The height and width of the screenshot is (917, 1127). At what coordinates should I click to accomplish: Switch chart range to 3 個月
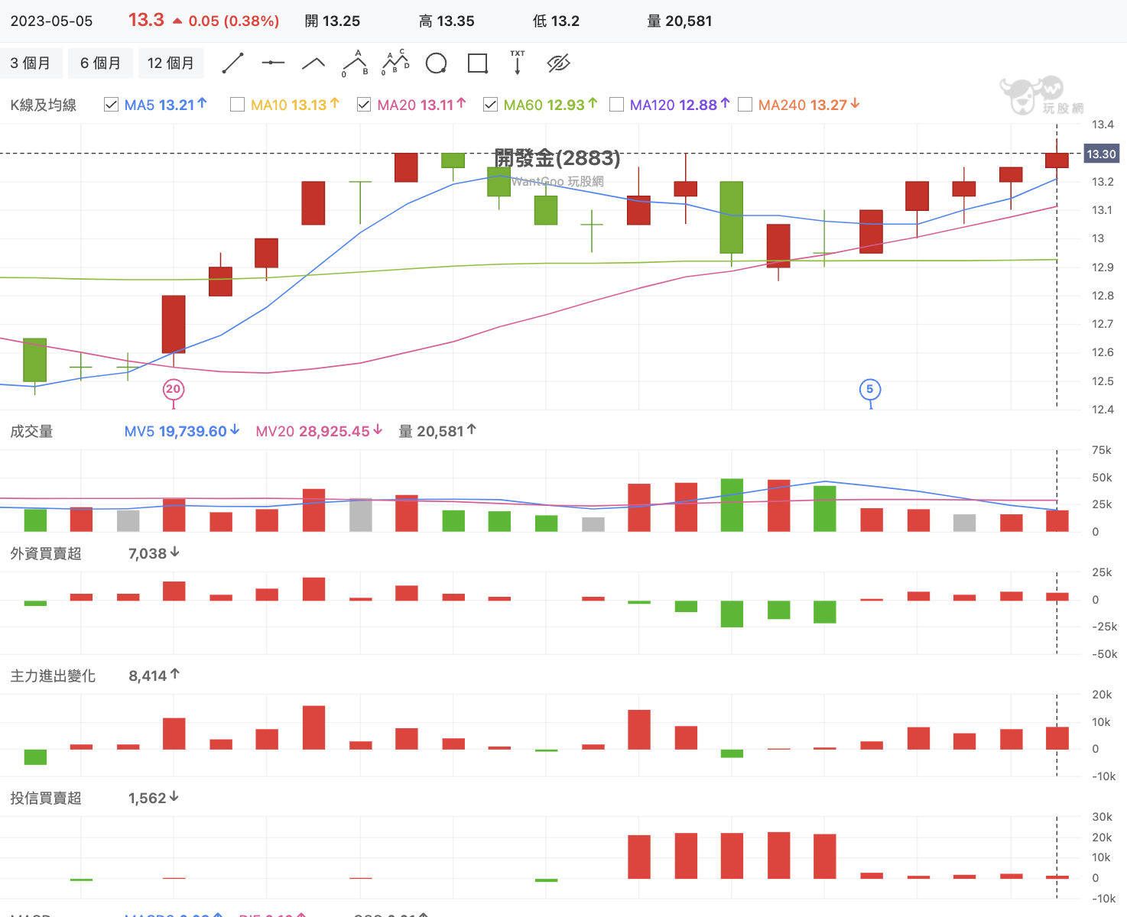31,63
